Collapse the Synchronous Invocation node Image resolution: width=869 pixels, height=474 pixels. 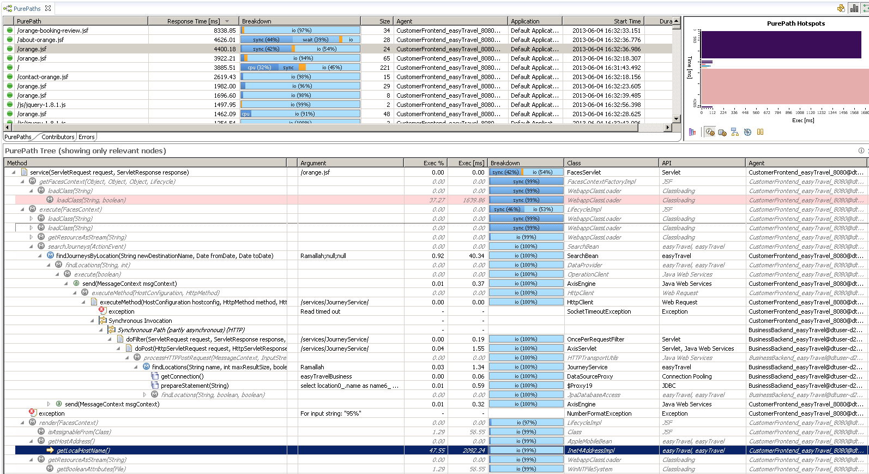pyautogui.click(x=92, y=321)
